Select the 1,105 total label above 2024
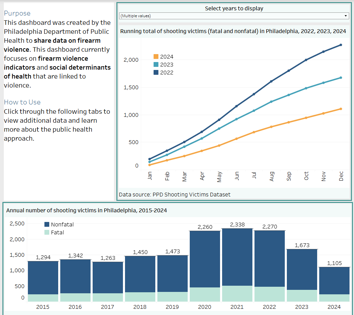This screenshot has height=315, width=354. 334,263
